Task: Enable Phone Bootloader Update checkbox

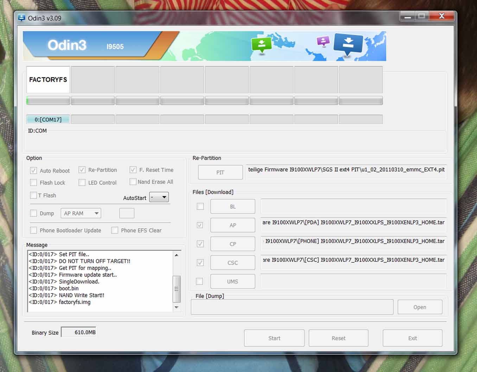Action: pos(33,230)
